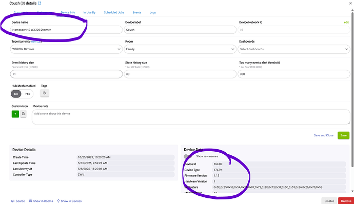Open the Source link
The height and width of the screenshot is (204, 354).
tap(18, 201)
